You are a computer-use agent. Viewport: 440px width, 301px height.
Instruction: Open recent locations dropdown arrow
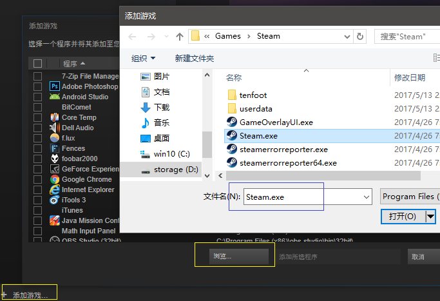pos(166,37)
